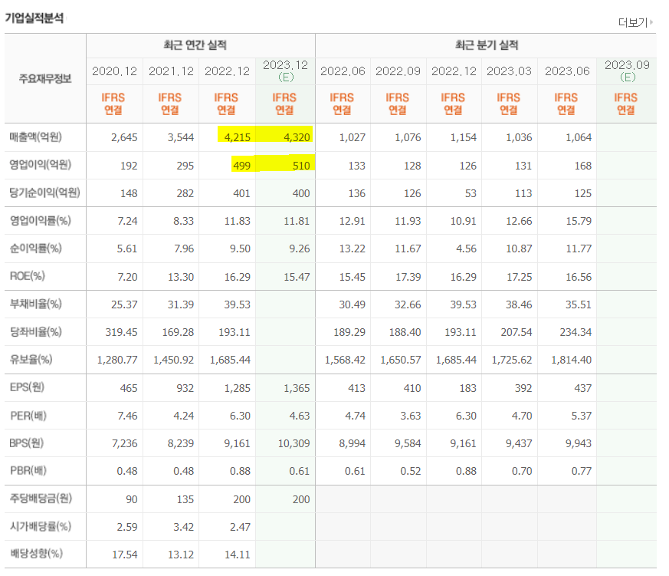Click the 1,280.77 reserve ratio value
The width and height of the screenshot is (669, 576).
(117, 360)
